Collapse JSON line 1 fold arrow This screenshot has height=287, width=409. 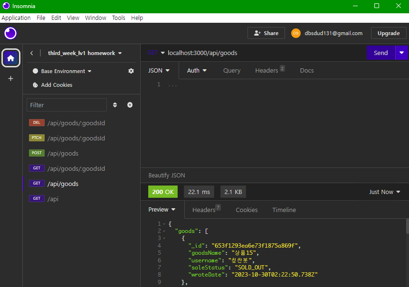click(164, 224)
